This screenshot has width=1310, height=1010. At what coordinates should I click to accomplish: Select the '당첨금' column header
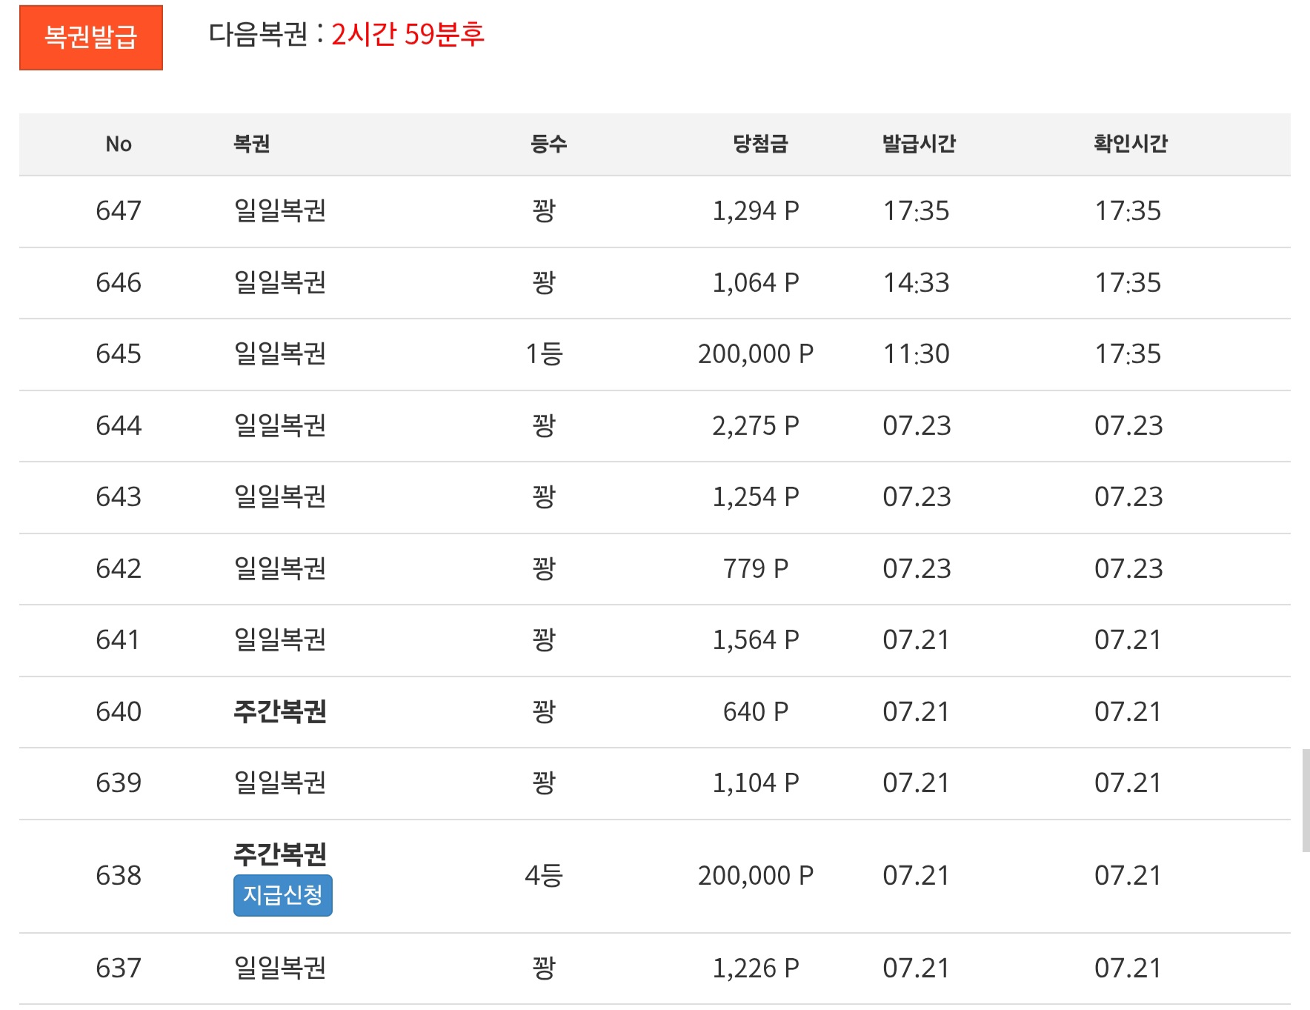pyautogui.click(x=760, y=143)
